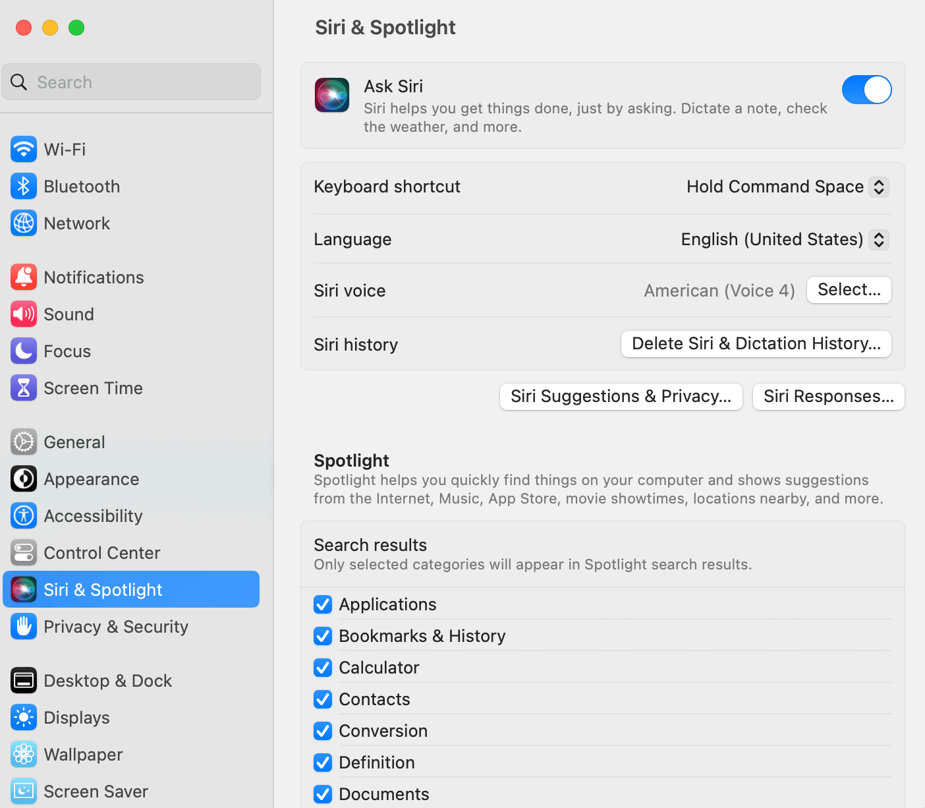Switch to Privacy & Security section
Viewport: 925px width, 808px height.
[116, 627]
